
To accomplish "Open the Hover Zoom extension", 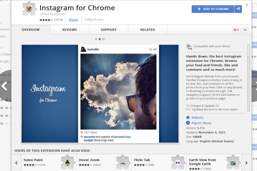I will point(104,163).
